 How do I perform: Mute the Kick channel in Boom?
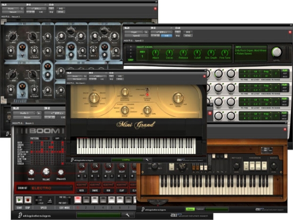pos(79,176)
